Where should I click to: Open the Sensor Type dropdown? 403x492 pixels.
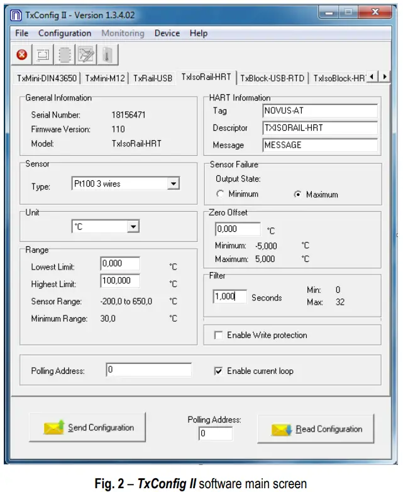pyautogui.click(x=174, y=183)
